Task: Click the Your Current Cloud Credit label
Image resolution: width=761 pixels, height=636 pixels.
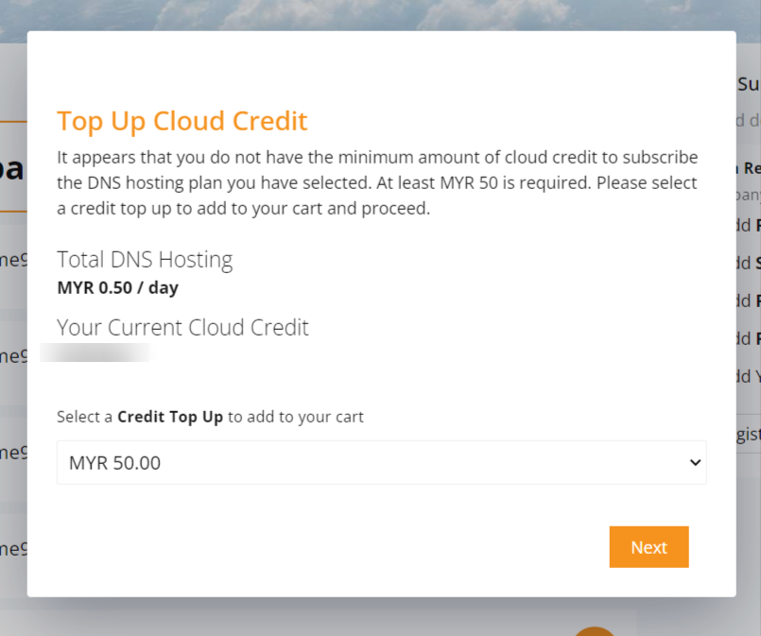Action: [x=182, y=328]
